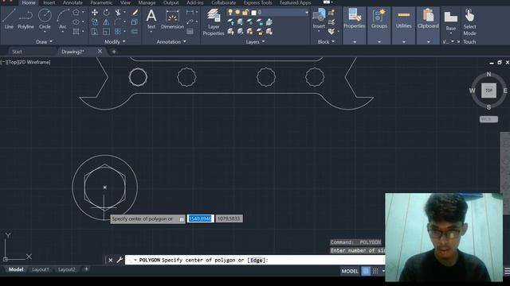The image size is (510, 286).
Task: Open the layer name dropdown list
Action: (x=306, y=13)
